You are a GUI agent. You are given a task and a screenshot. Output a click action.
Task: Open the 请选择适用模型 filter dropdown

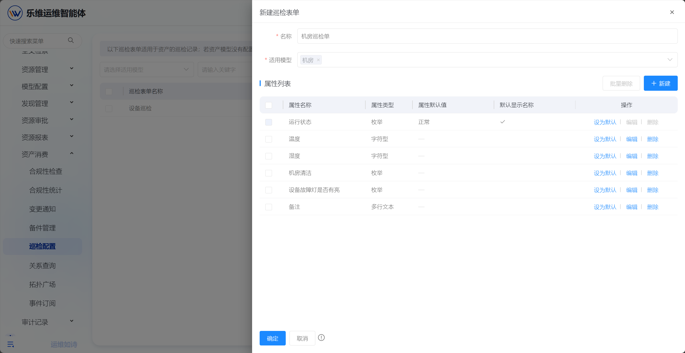point(147,69)
